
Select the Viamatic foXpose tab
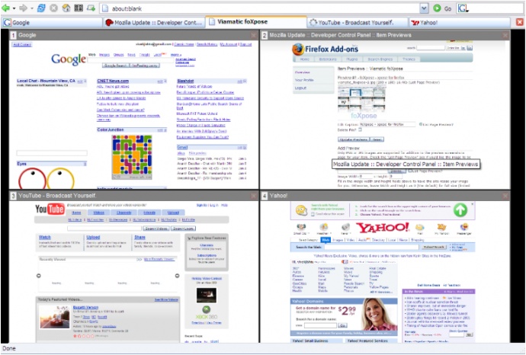pos(256,22)
